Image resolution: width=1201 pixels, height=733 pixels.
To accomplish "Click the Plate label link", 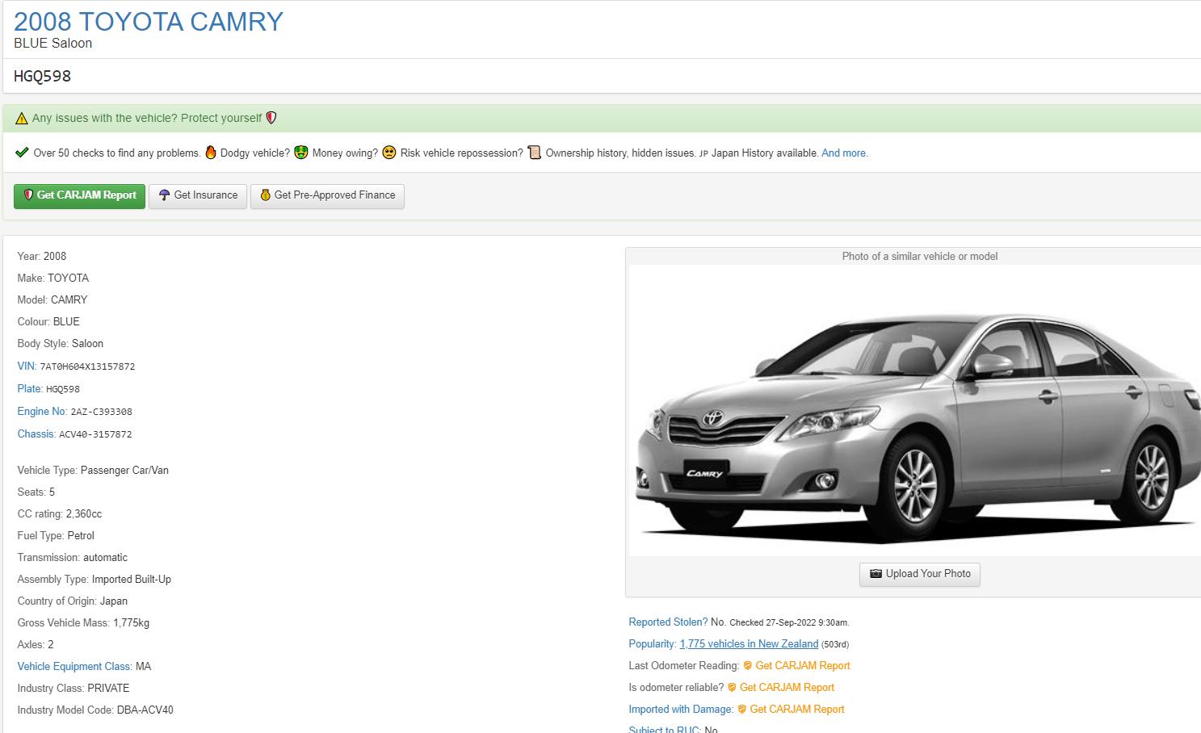I will 30,389.
